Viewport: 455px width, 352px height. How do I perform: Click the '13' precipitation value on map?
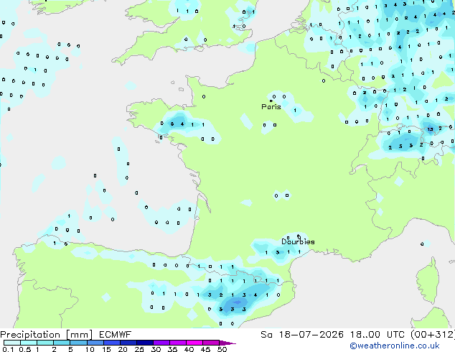430,129
